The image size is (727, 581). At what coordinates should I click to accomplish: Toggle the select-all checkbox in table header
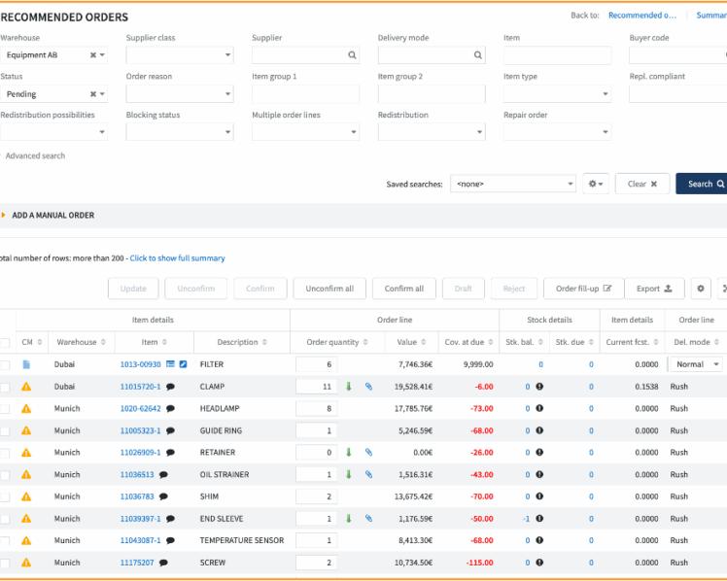(x=6, y=343)
